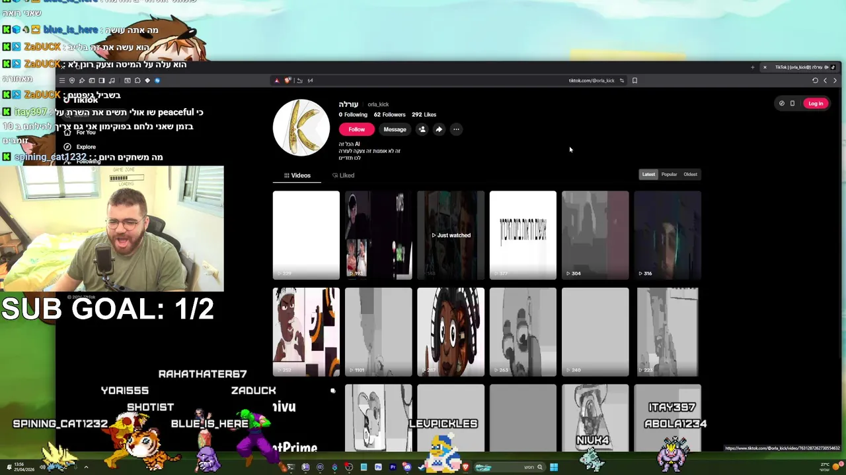Screen dimensions: 846x475
Task: Open the Brave Shields lion icon
Action: click(287, 80)
